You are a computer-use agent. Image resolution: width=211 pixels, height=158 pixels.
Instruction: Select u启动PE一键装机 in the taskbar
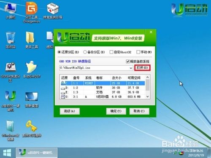tap(36, 153)
